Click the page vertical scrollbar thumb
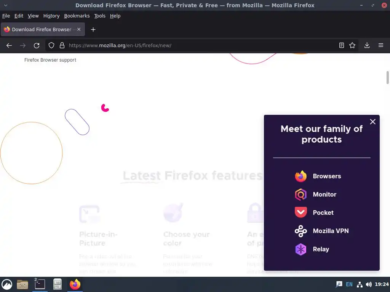The width and height of the screenshot is (390, 292). 387,78
